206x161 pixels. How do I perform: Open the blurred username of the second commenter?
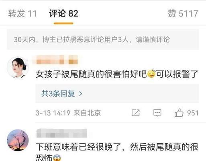click(62, 133)
